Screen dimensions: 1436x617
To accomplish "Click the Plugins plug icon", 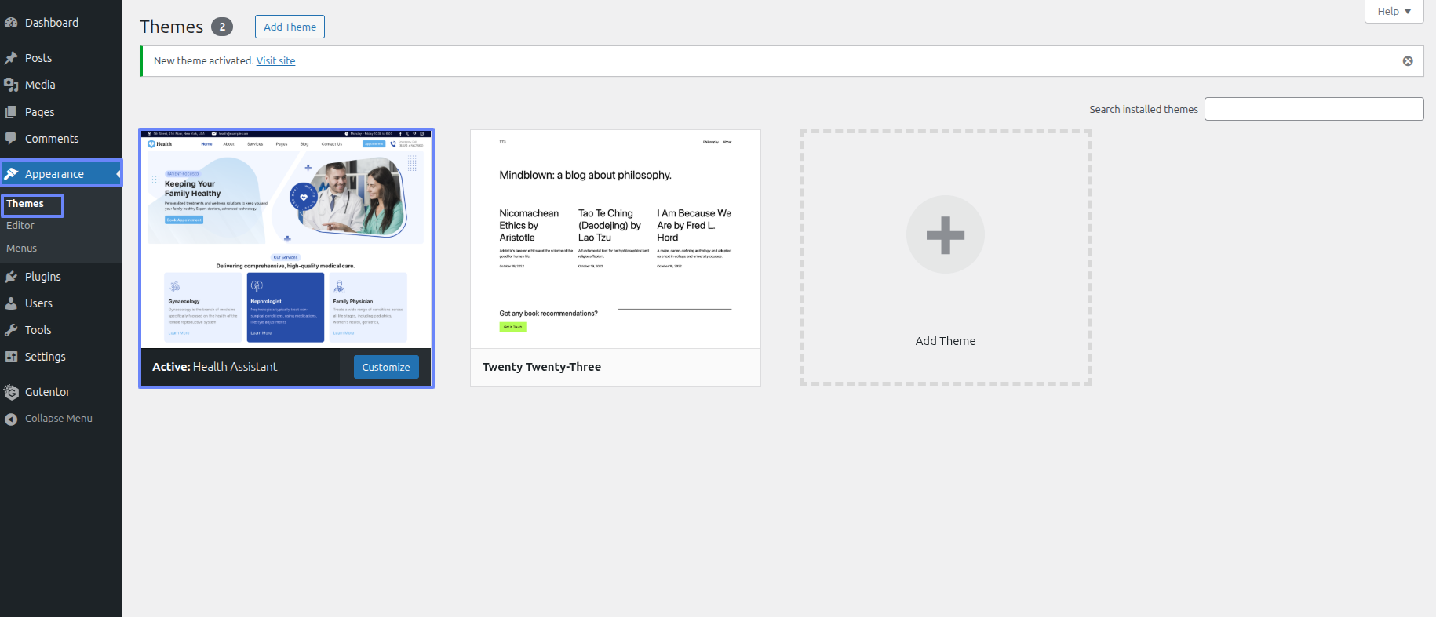I will pyautogui.click(x=11, y=277).
